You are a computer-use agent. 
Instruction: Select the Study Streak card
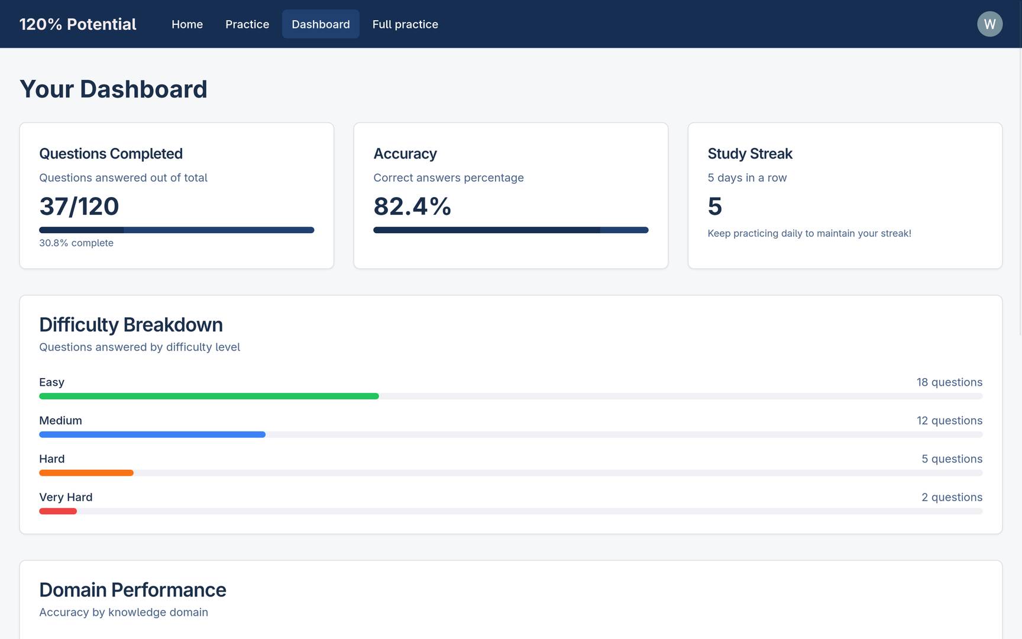(845, 196)
